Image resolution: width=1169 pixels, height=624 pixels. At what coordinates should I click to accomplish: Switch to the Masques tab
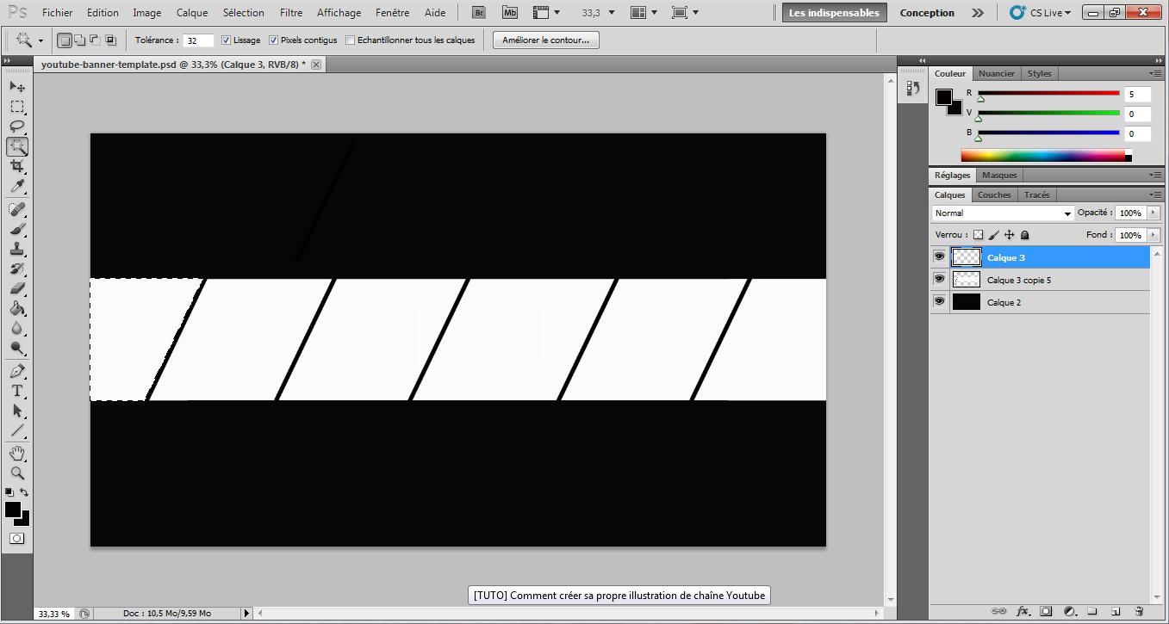coord(999,175)
